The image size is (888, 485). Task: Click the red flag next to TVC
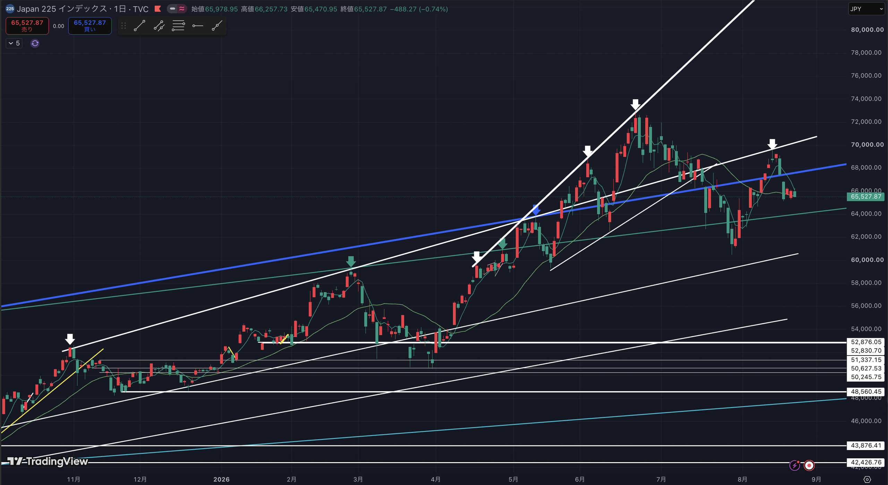tap(158, 9)
